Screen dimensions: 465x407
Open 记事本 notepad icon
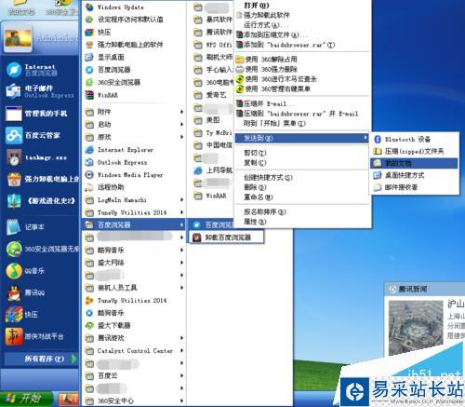pos(14,227)
